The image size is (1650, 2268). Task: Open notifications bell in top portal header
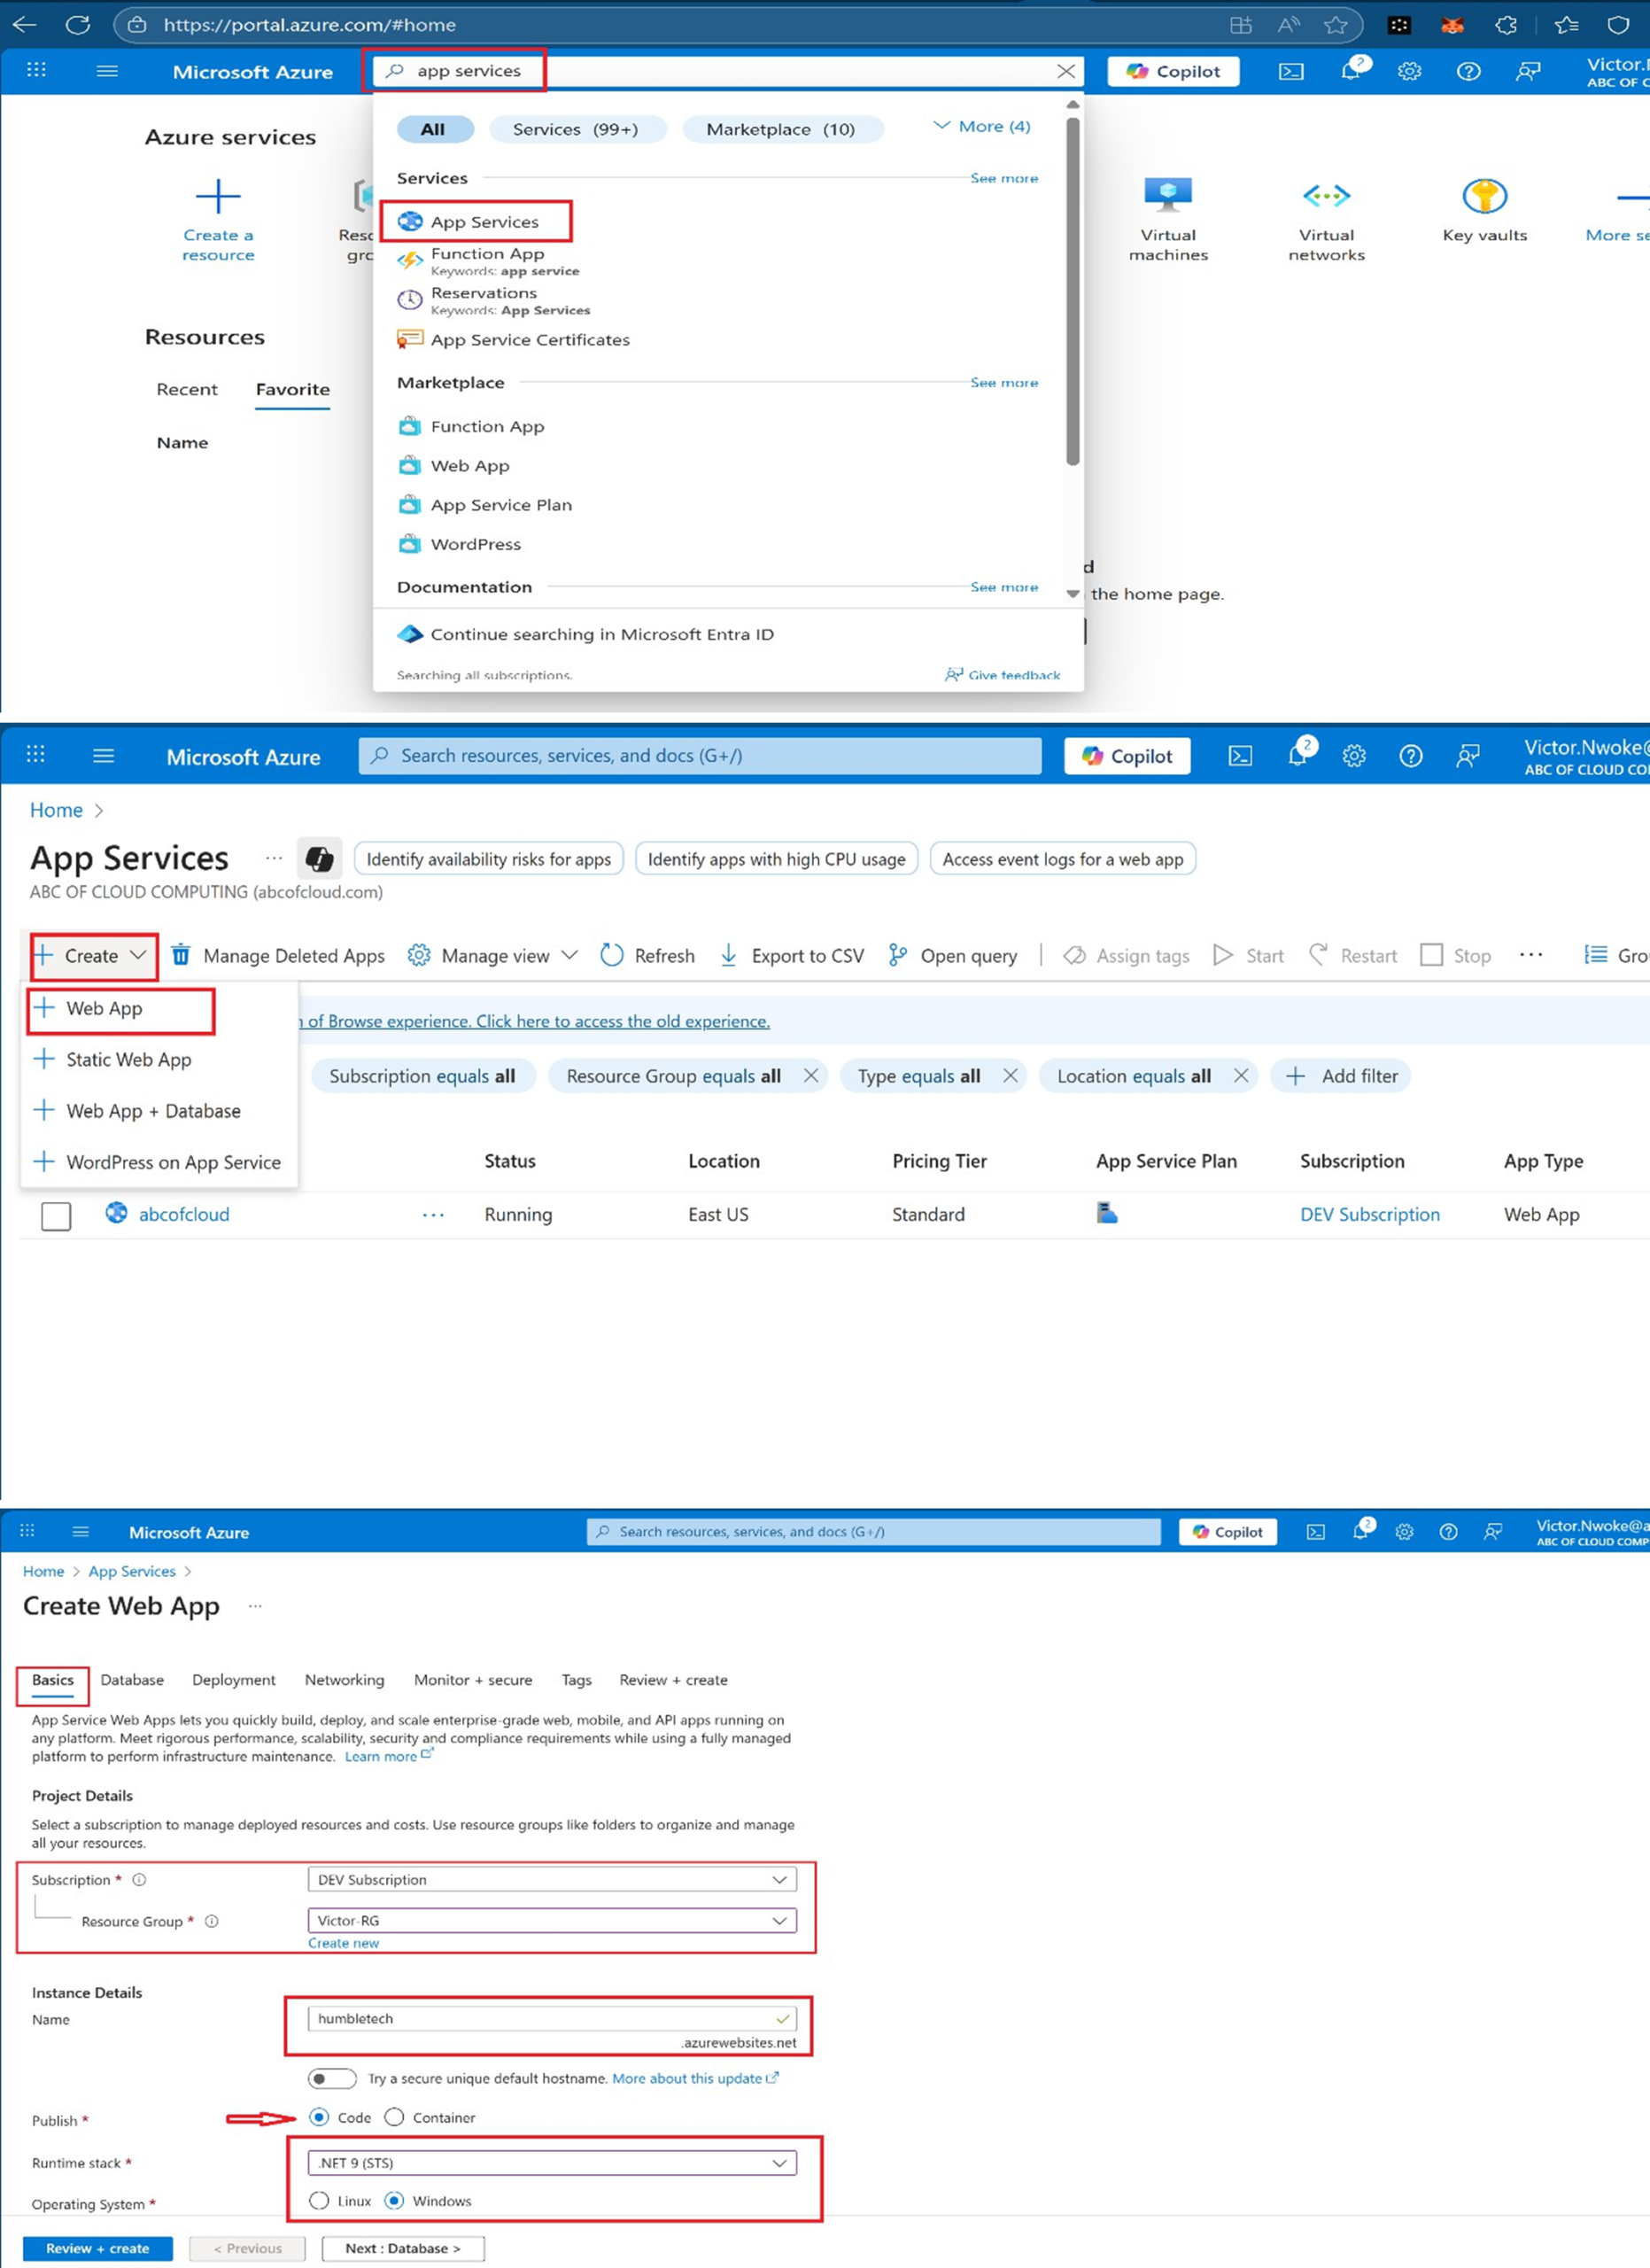(x=1352, y=70)
